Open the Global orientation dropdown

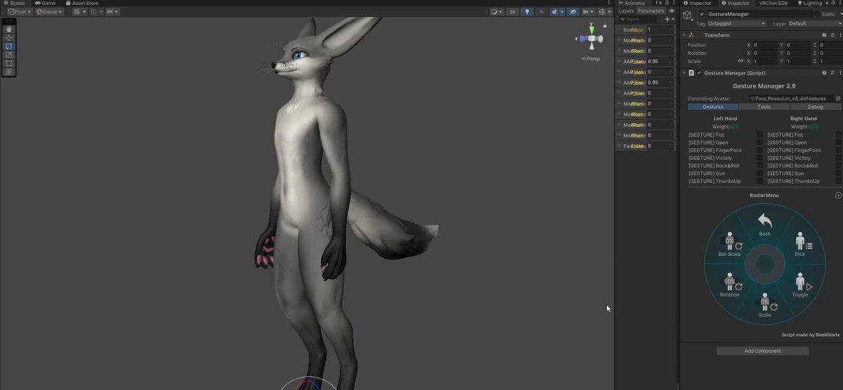click(x=51, y=12)
